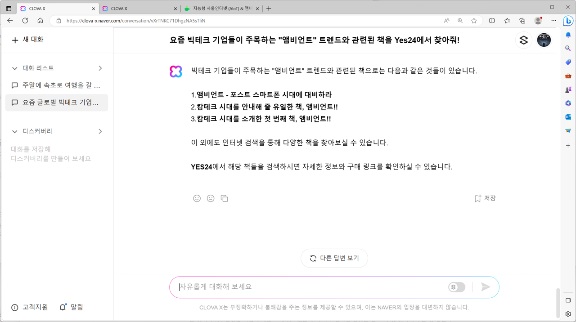This screenshot has width=576, height=322.
Task: Open 디스커버리 full view arrow
Action: (100, 131)
